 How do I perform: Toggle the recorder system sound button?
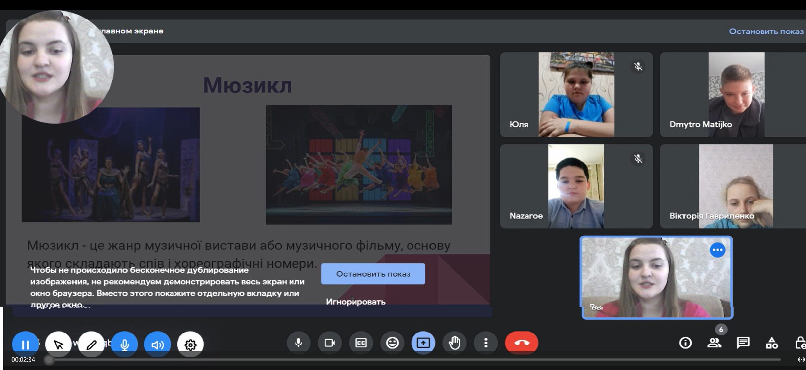click(x=157, y=344)
